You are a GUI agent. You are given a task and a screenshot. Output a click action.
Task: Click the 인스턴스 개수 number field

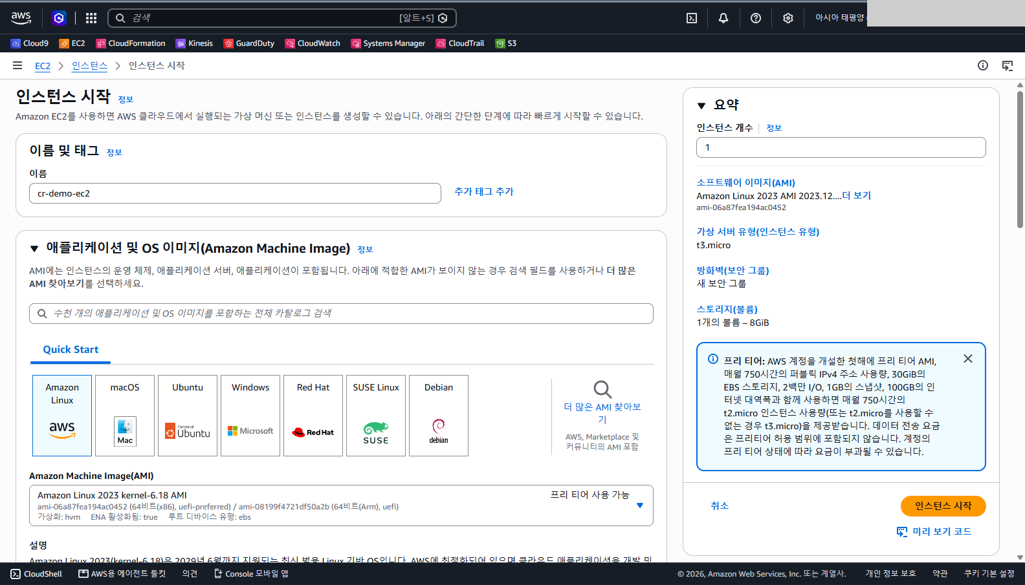coord(841,147)
